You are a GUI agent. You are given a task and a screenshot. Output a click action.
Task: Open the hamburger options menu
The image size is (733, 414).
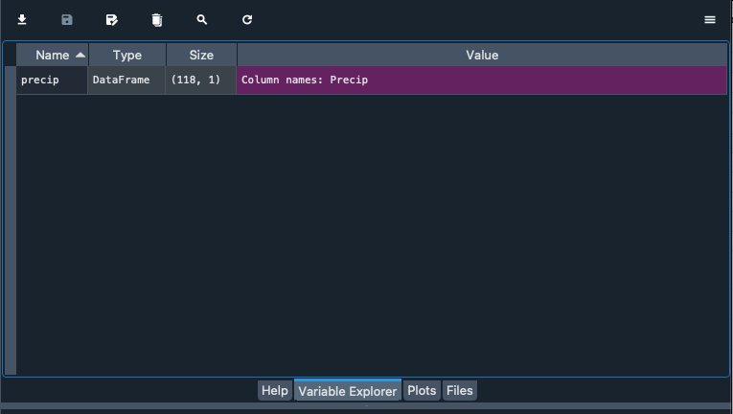(x=710, y=19)
